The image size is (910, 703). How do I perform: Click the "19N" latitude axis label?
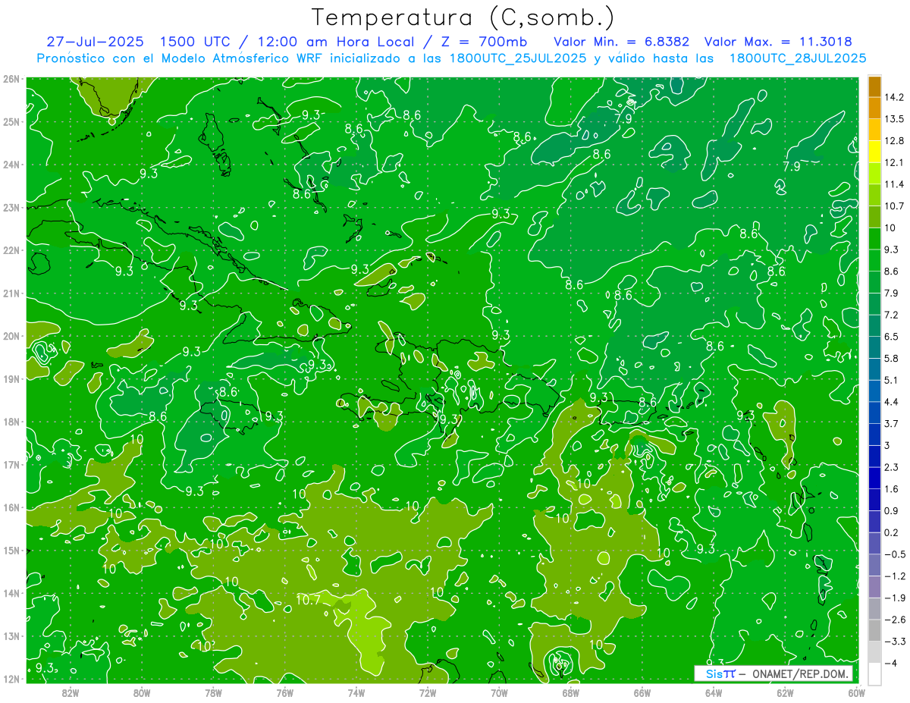pyautogui.click(x=11, y=379)
